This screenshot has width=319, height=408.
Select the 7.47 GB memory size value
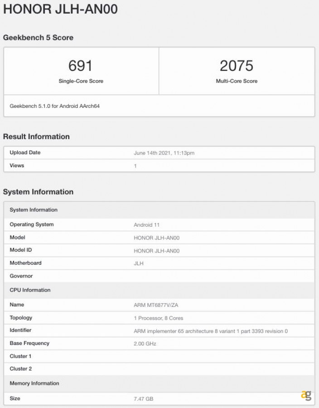tap(143, 399)
